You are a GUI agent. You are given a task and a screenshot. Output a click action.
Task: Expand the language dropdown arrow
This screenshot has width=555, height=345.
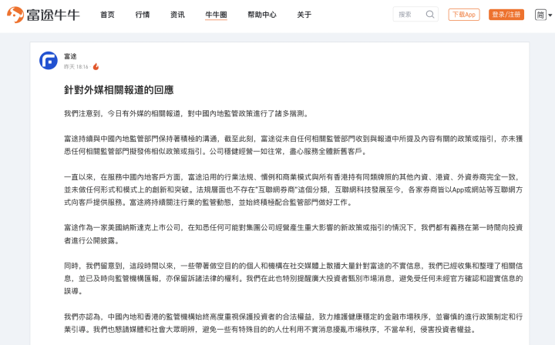(550, 15)
